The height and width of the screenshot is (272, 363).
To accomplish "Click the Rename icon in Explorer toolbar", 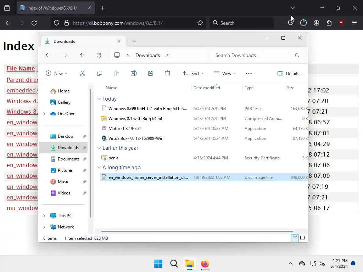I will 134,74.
